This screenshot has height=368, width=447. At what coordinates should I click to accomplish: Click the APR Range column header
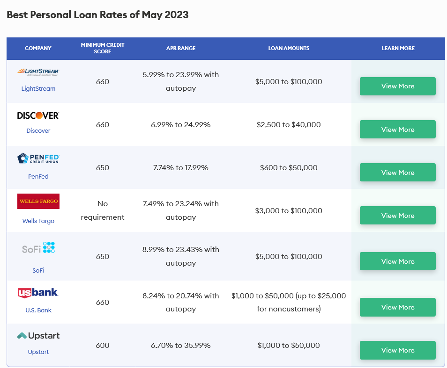click(x=180, y=48)
